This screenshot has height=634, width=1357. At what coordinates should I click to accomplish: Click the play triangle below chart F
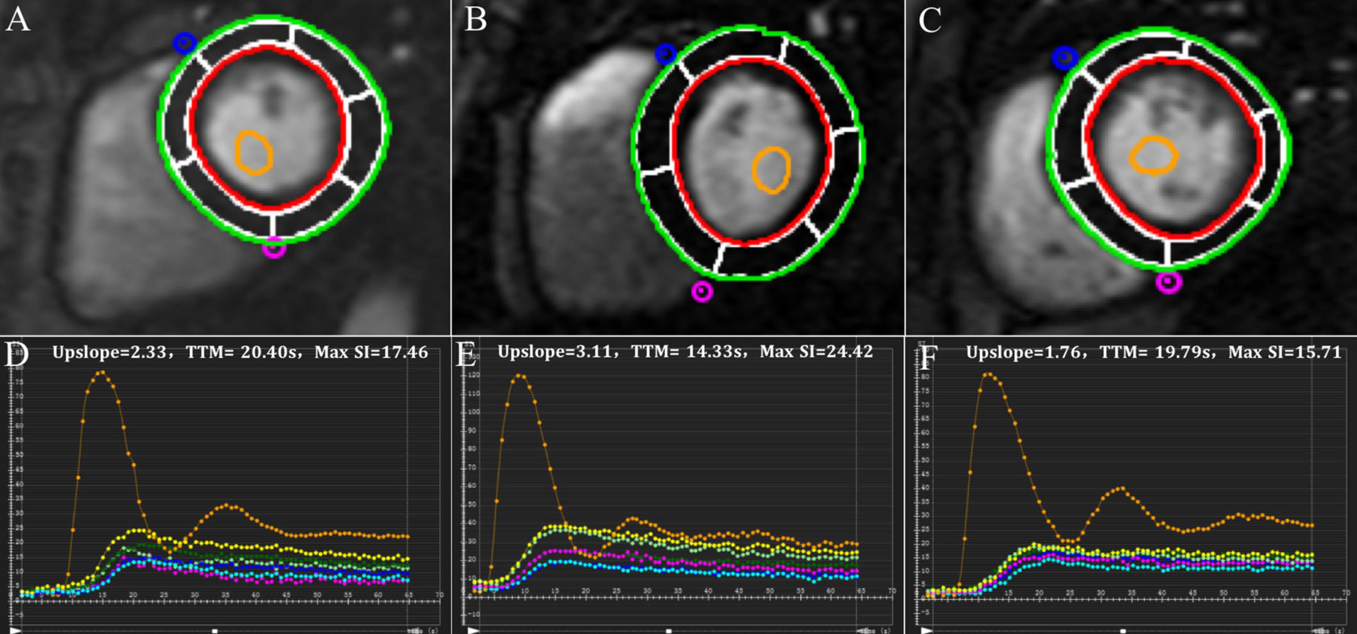point(926,630)
